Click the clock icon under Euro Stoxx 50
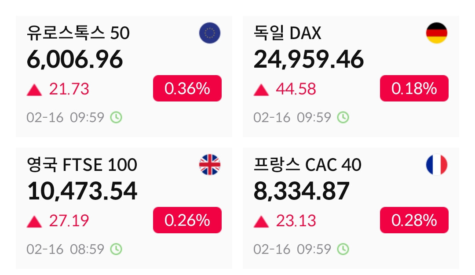This screenshot has width=475, height=275. (x=116, y=117)
